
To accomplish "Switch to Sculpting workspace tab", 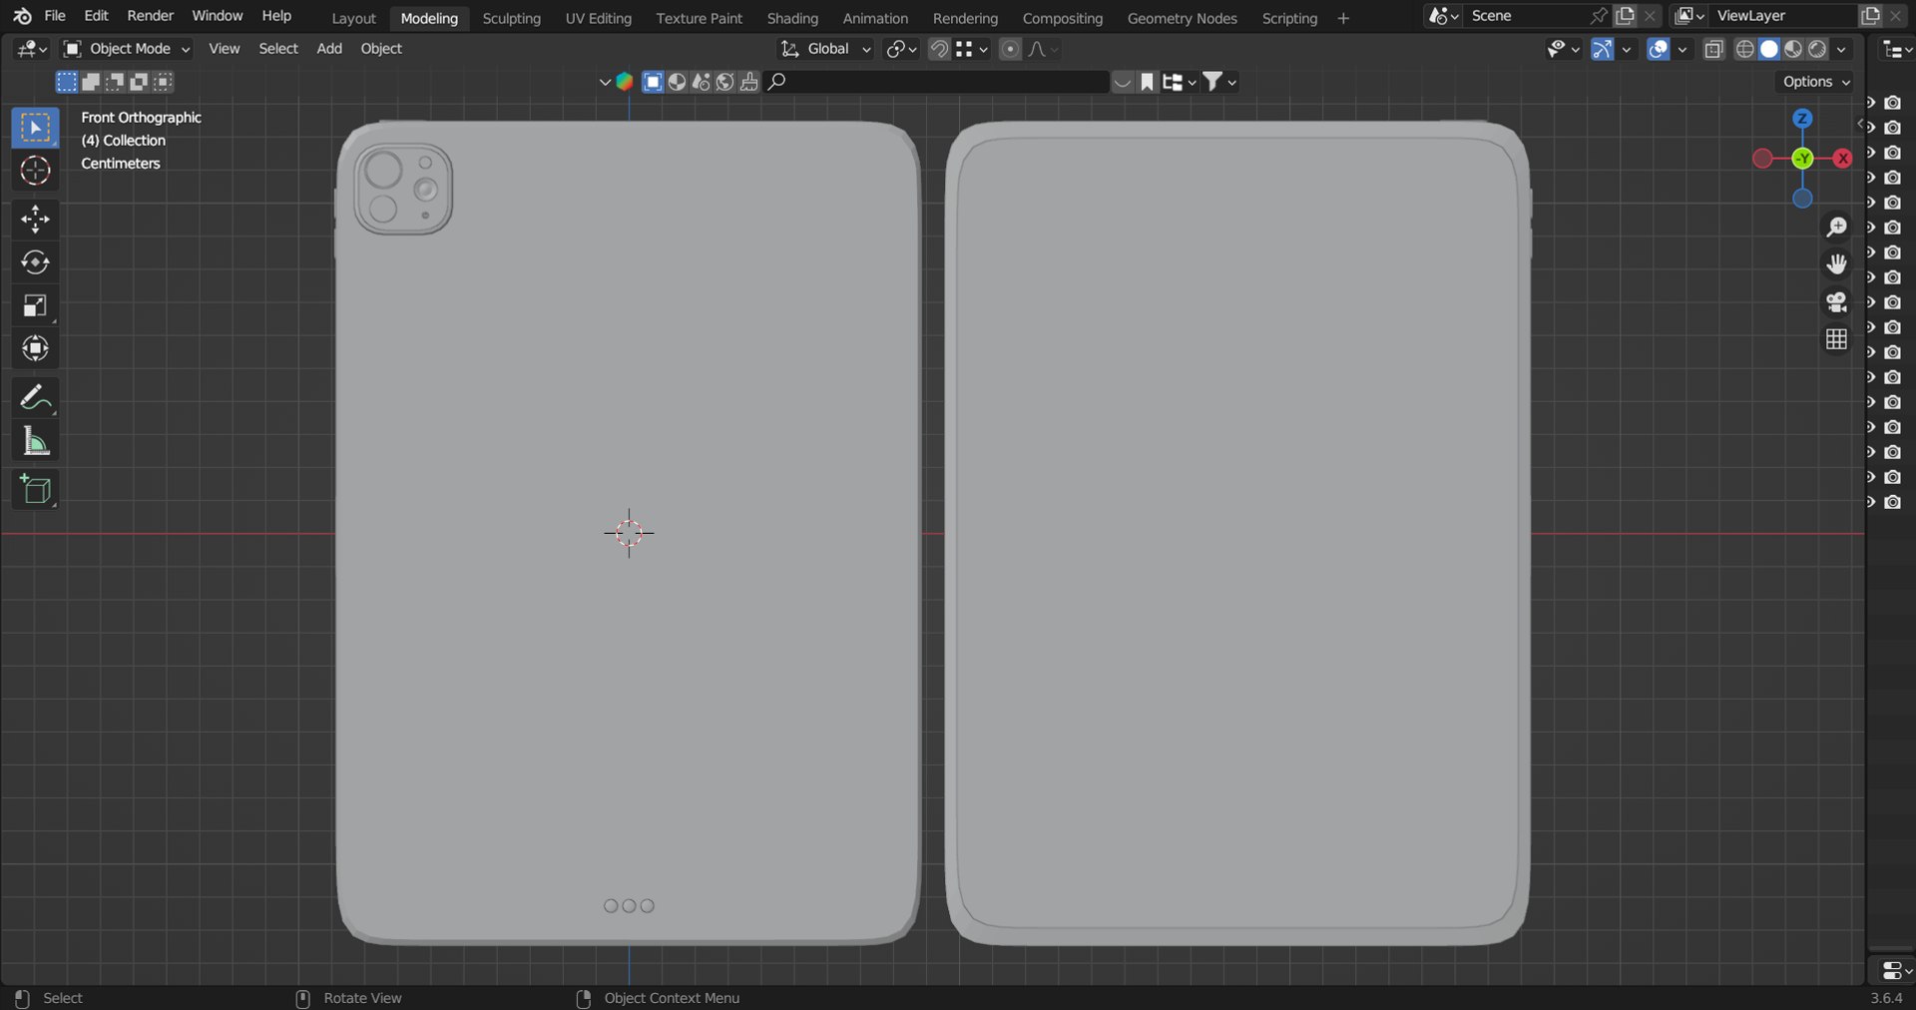I will click(511, 18).
